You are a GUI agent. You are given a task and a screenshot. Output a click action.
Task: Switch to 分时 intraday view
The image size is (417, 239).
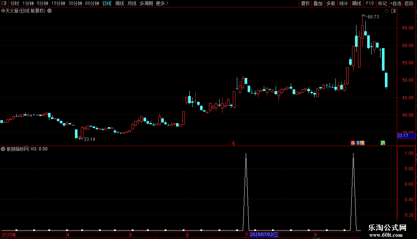pos(15,3)
